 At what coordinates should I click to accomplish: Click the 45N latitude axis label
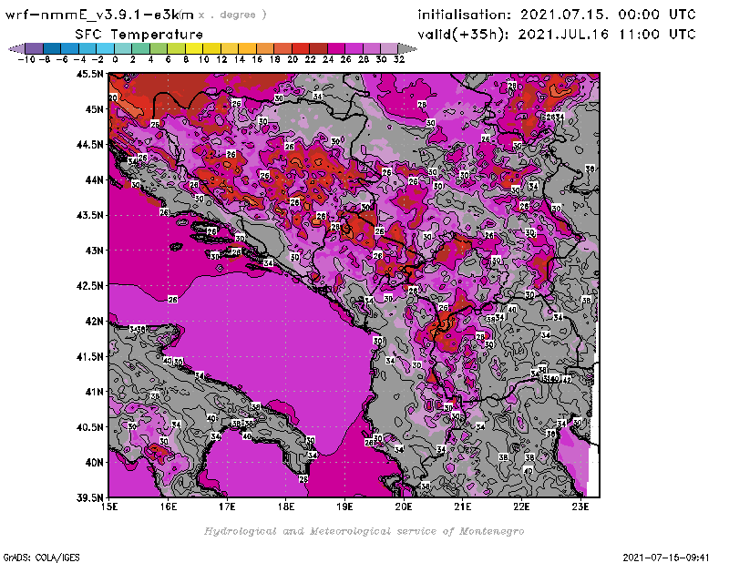pyautogui.click(x=94, y=109)
